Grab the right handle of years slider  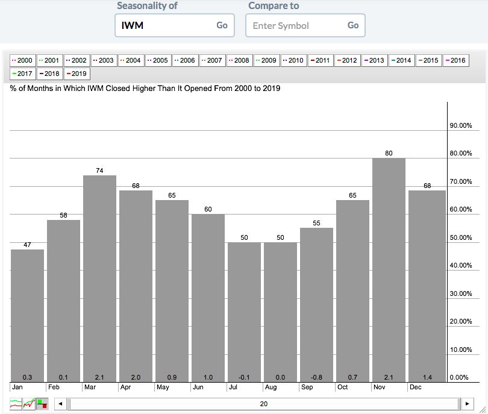pyautogui.click(x=458, y=404)
